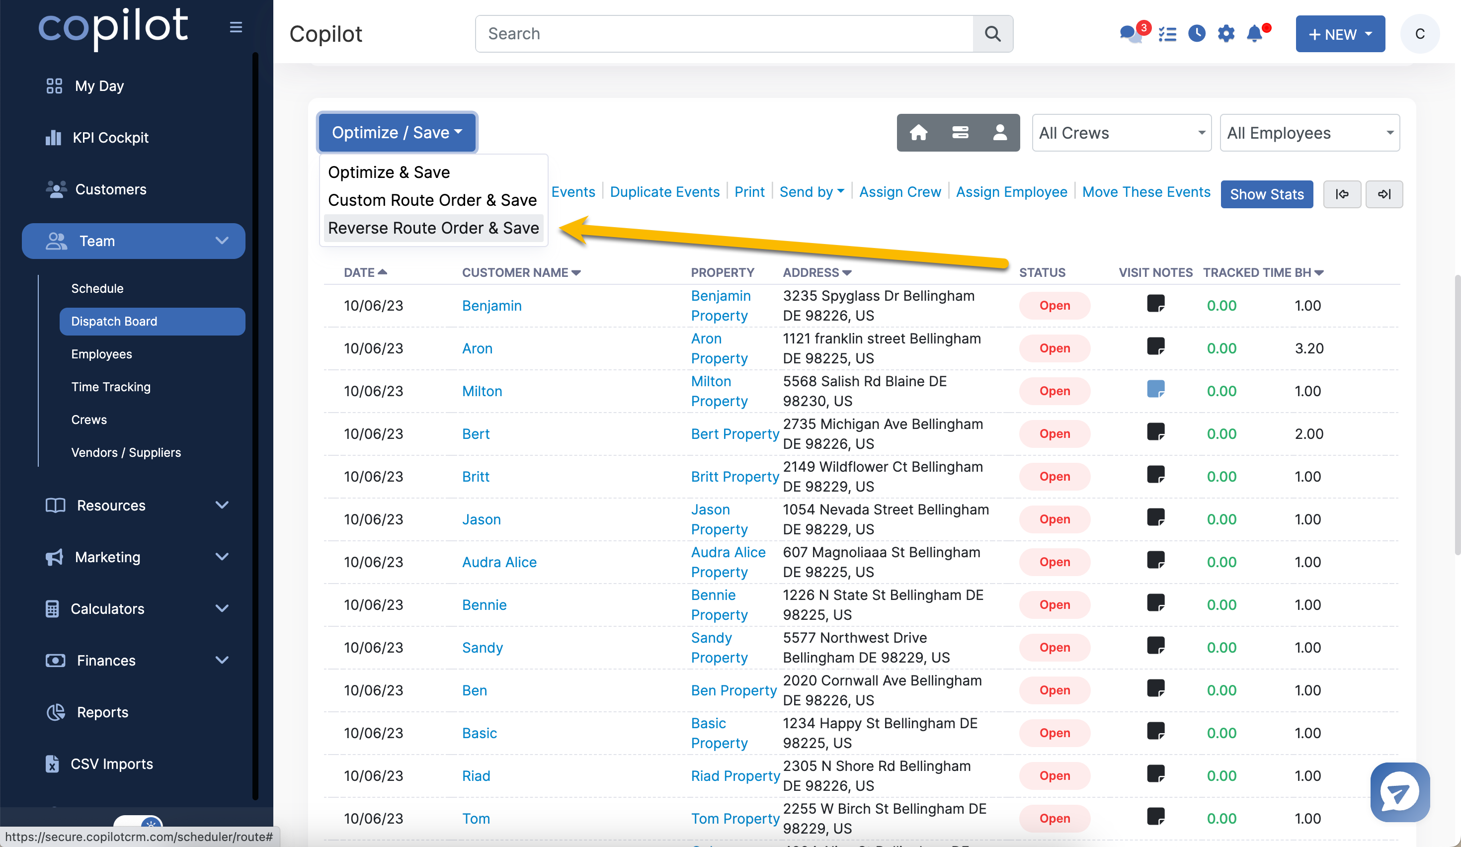Click Assign Employee link
The image size is (1461, 847).
[x=1011, y=192]
